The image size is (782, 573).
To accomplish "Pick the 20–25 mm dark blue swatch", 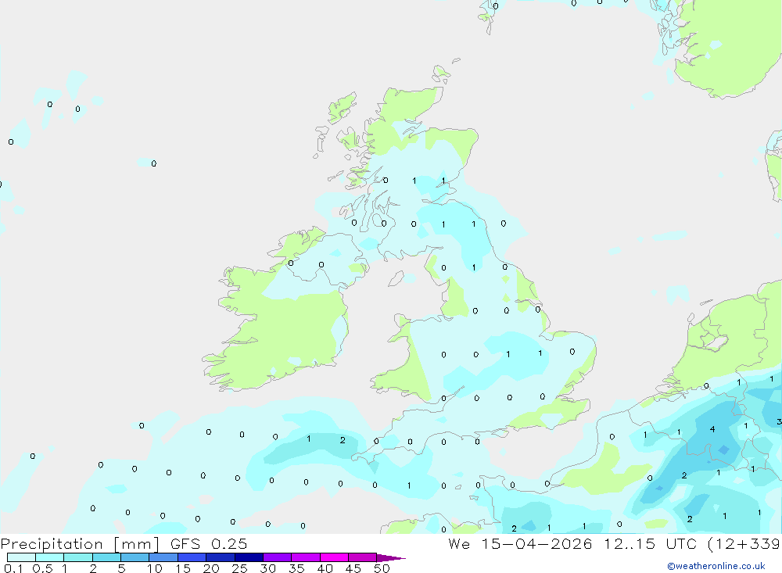I will pyautogui.click(x=221, y=557).
